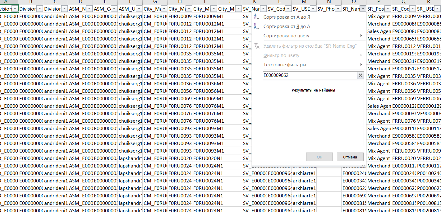Image resolution: width=441 pixels, height=212 pixels.
Task: Select cell E0000622 in column O
Action: (x=354, y=188)
